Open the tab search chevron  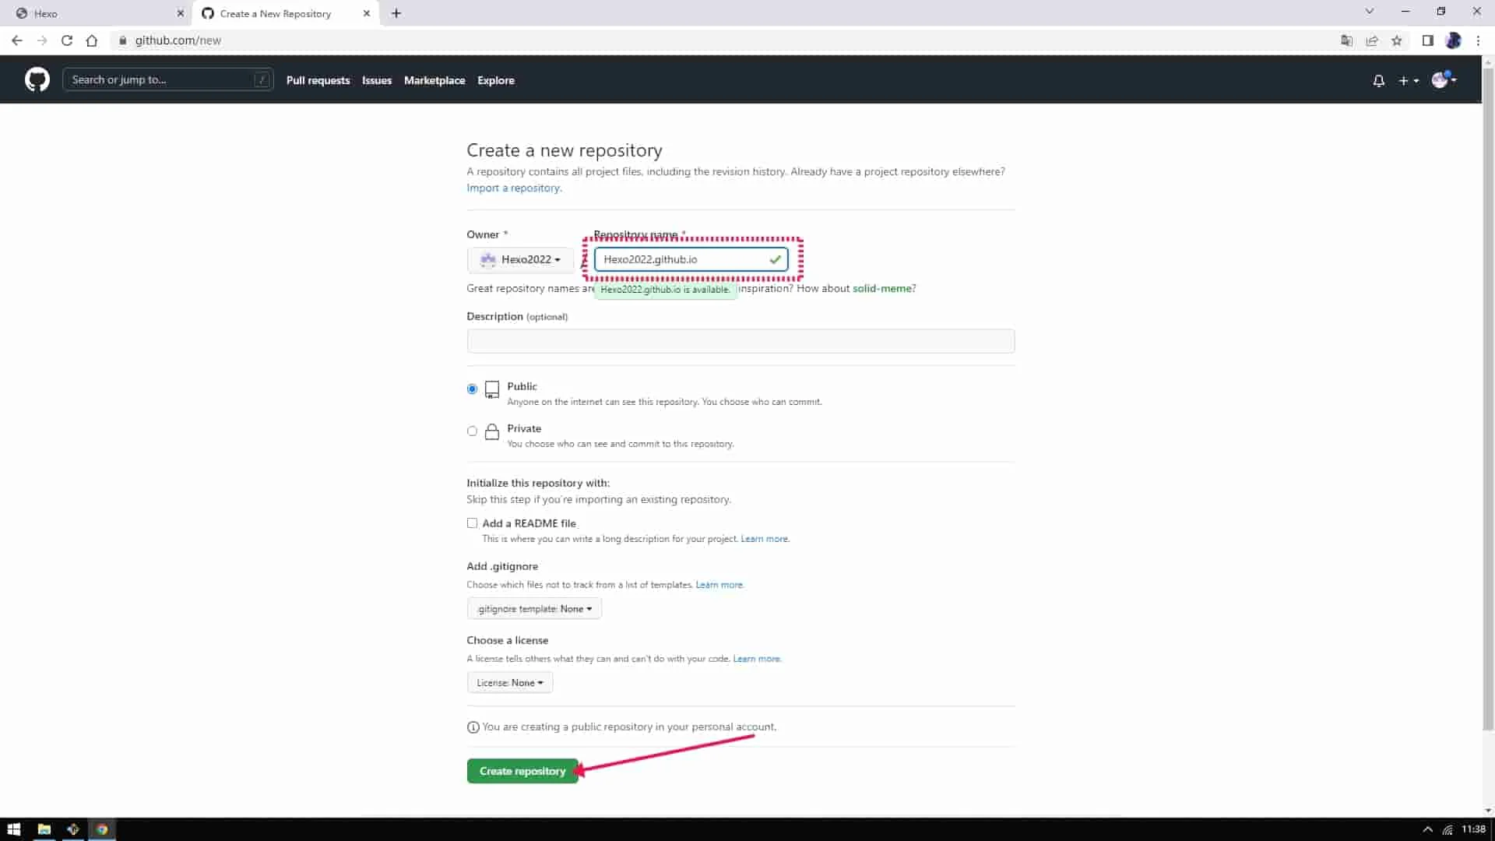[x=1370, y=11]
